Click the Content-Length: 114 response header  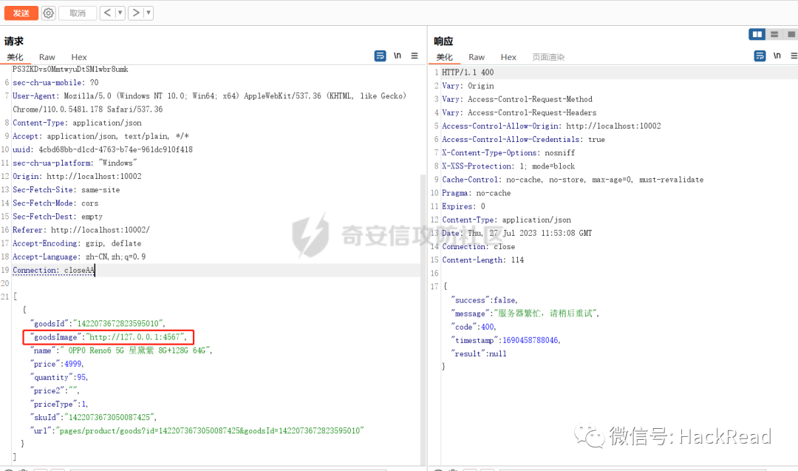point(482,260)
